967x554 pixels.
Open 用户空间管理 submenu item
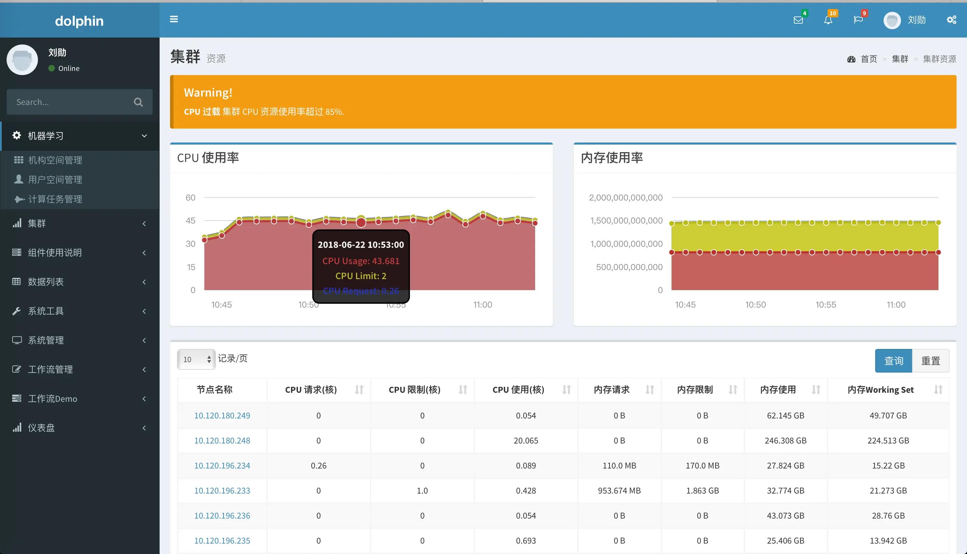(x=55, y=180)
